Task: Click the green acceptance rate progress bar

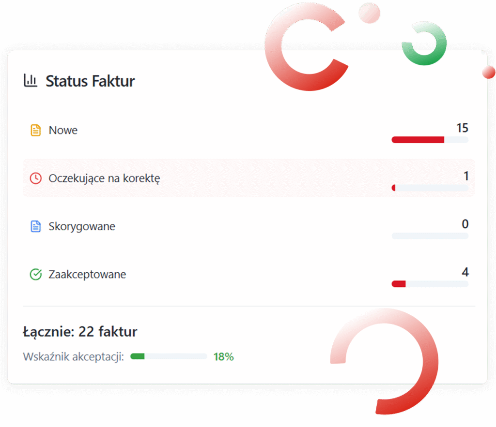Action: (x=168, y=356)
